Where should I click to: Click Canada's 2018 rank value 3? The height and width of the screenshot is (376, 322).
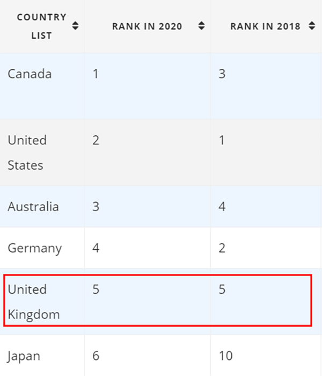click(222, 74)
